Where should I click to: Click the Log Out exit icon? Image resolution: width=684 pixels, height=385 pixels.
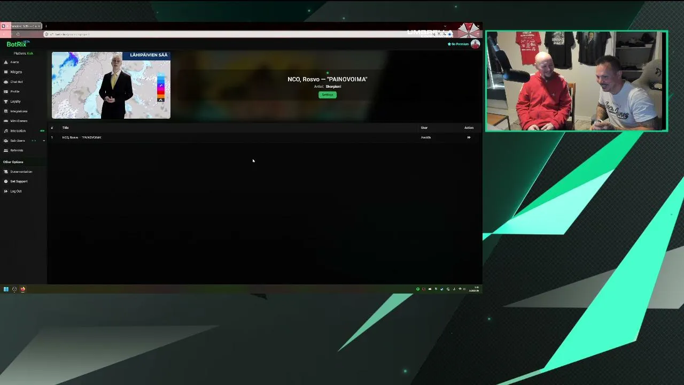pyautogui.click(x=6, y=191)
